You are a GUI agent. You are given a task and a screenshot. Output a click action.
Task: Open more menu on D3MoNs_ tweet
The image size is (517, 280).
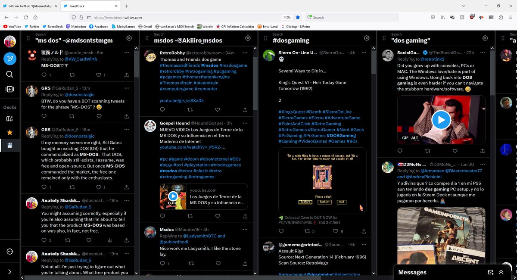pos(483,164)
